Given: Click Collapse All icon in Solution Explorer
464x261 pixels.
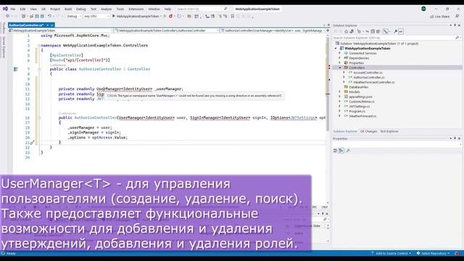Looking at the screenshot, I should click(x=373, y=31).
